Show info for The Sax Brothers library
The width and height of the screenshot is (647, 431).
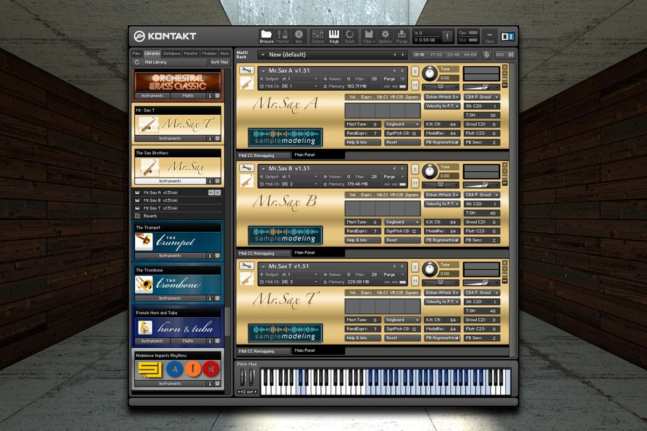[x=210, y=181]
